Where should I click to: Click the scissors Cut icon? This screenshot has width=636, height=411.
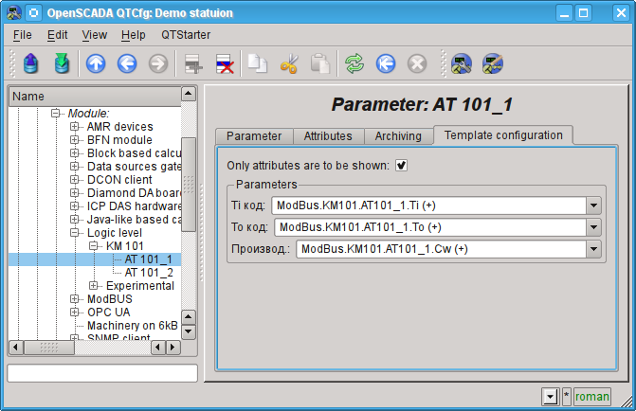tap(289, 63)
